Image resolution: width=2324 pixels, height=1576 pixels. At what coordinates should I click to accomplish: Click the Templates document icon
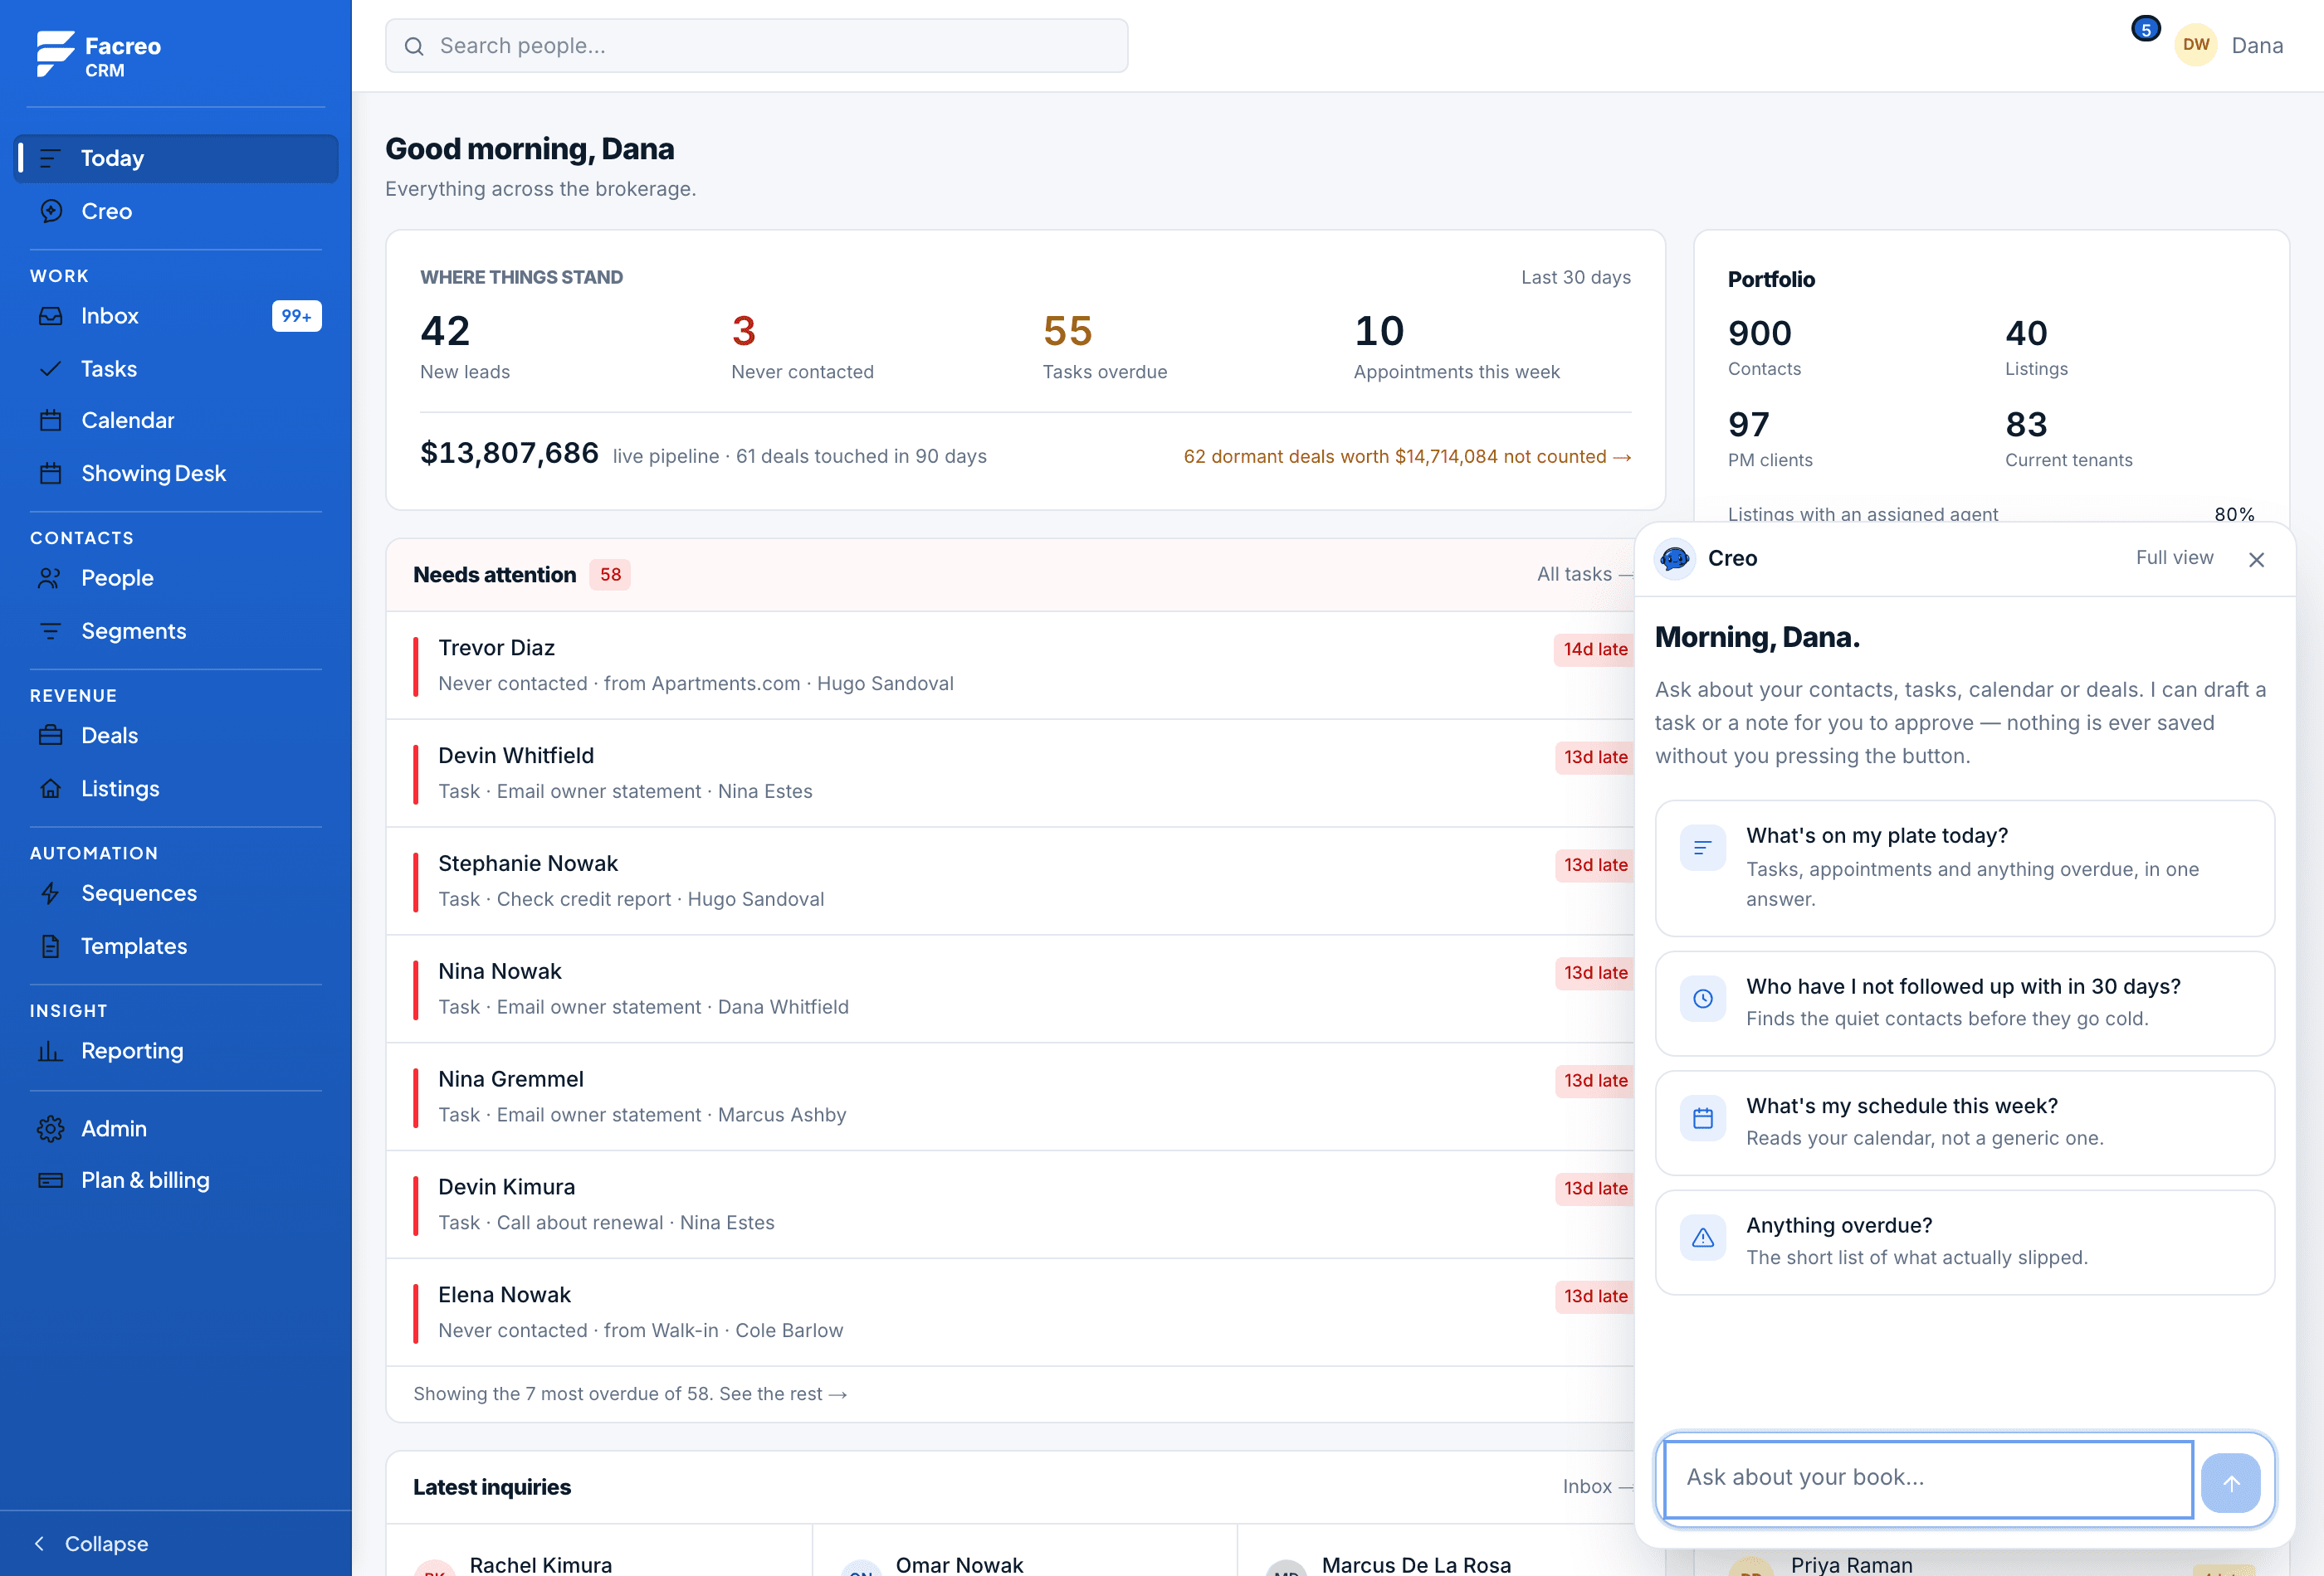[50, 946]
